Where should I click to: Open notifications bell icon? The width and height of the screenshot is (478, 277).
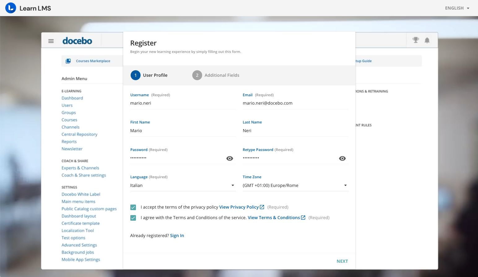(427, 40)
